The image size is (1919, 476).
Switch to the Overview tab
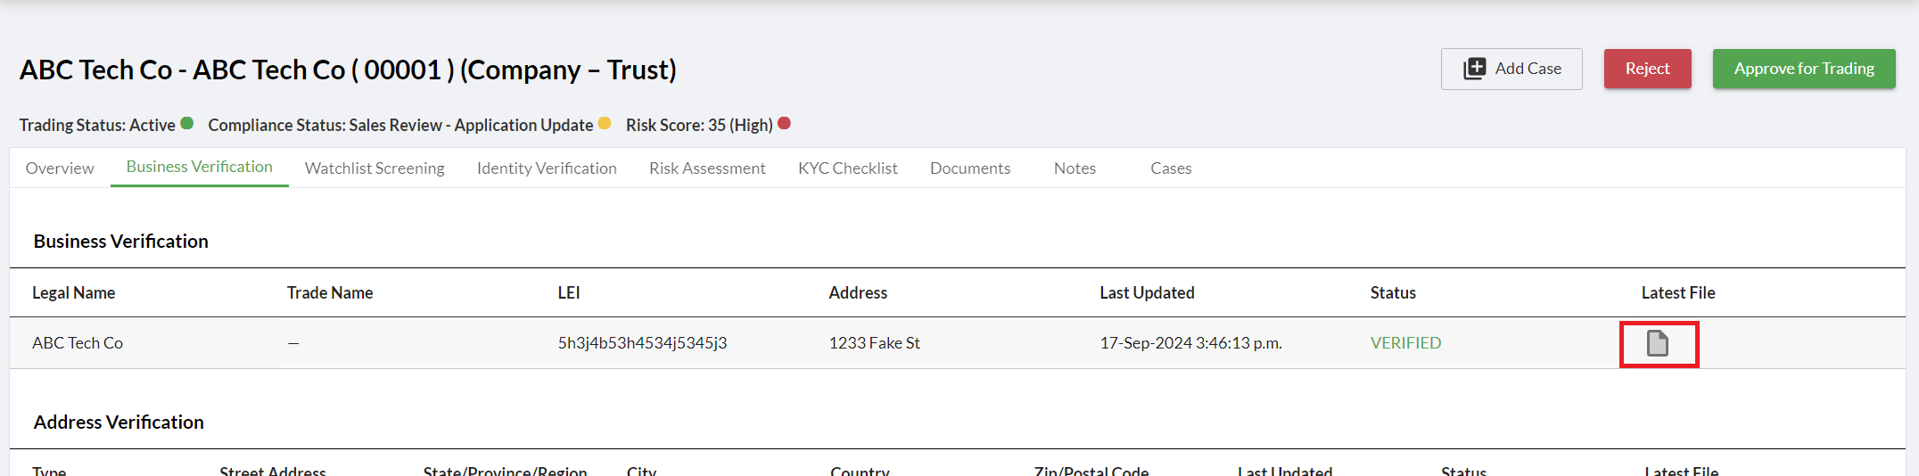click(60, 168)
